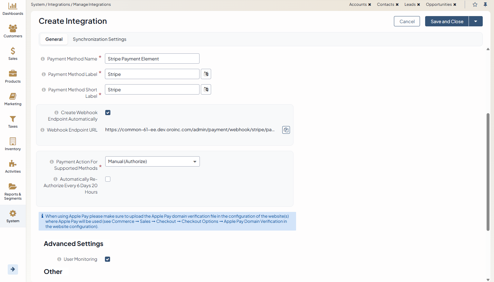494x282 pixels.
Task: Open the Marketing sidebar icon
Action: [x=13, y=99]
